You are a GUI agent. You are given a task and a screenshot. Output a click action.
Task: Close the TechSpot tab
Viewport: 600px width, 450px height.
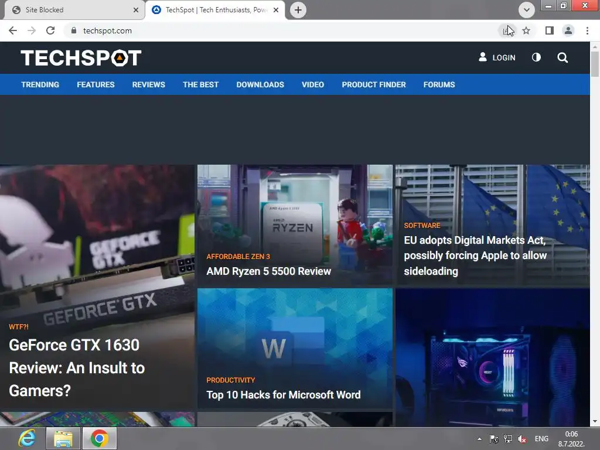tap(276, 10)
